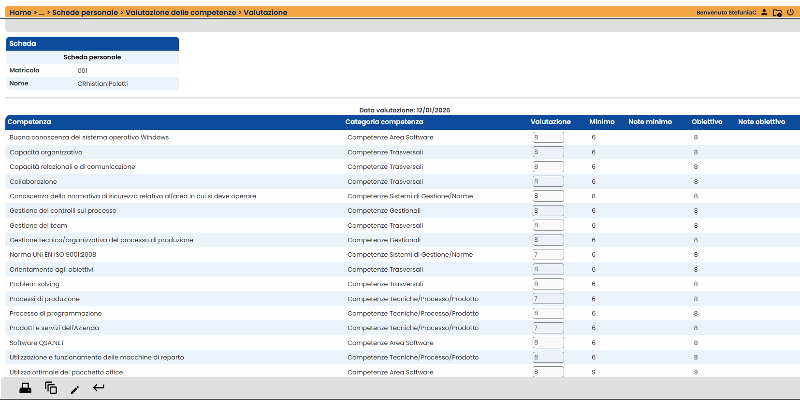This screenshot has width=800, height=400.
Task: Click valutazione field for Gestione tecnico/organizzativa row
Action: point(548,240)
